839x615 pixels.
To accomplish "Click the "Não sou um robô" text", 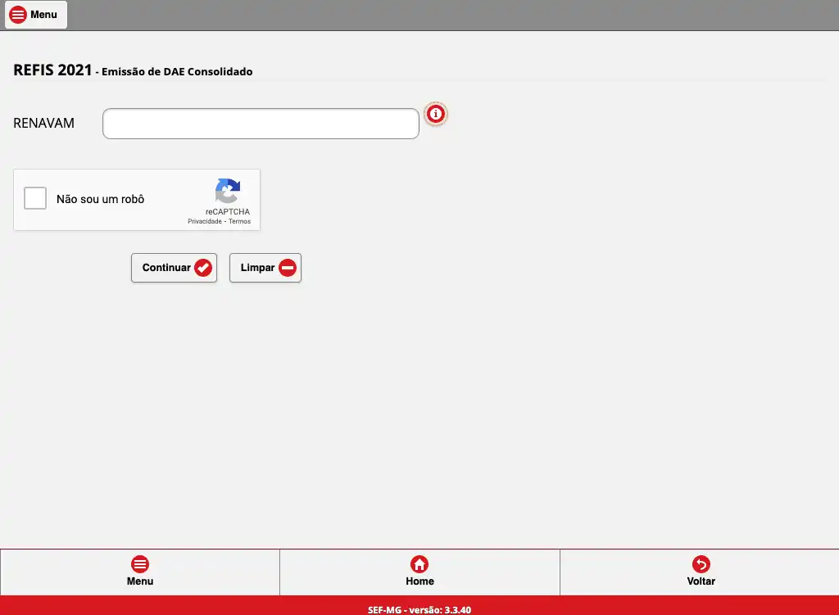I will tap(100, 199).
